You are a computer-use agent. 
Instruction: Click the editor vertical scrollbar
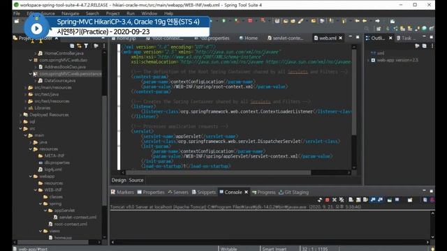pyautogui.click(x=354, y=93)
